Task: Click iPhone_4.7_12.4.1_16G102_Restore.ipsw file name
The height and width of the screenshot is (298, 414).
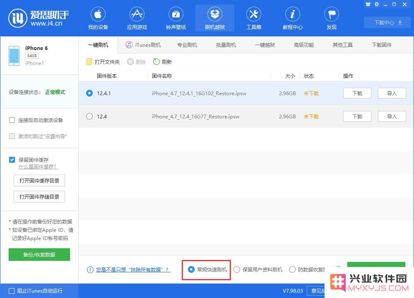Action: (x=199, y=94)
